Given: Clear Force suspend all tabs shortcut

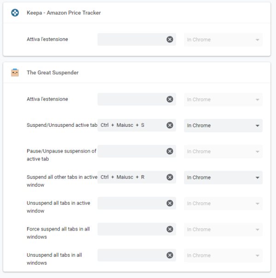Looking at the screenshot, I should 170,229.
